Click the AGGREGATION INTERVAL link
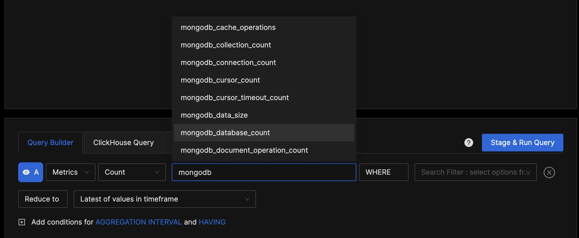 point(139,222)
